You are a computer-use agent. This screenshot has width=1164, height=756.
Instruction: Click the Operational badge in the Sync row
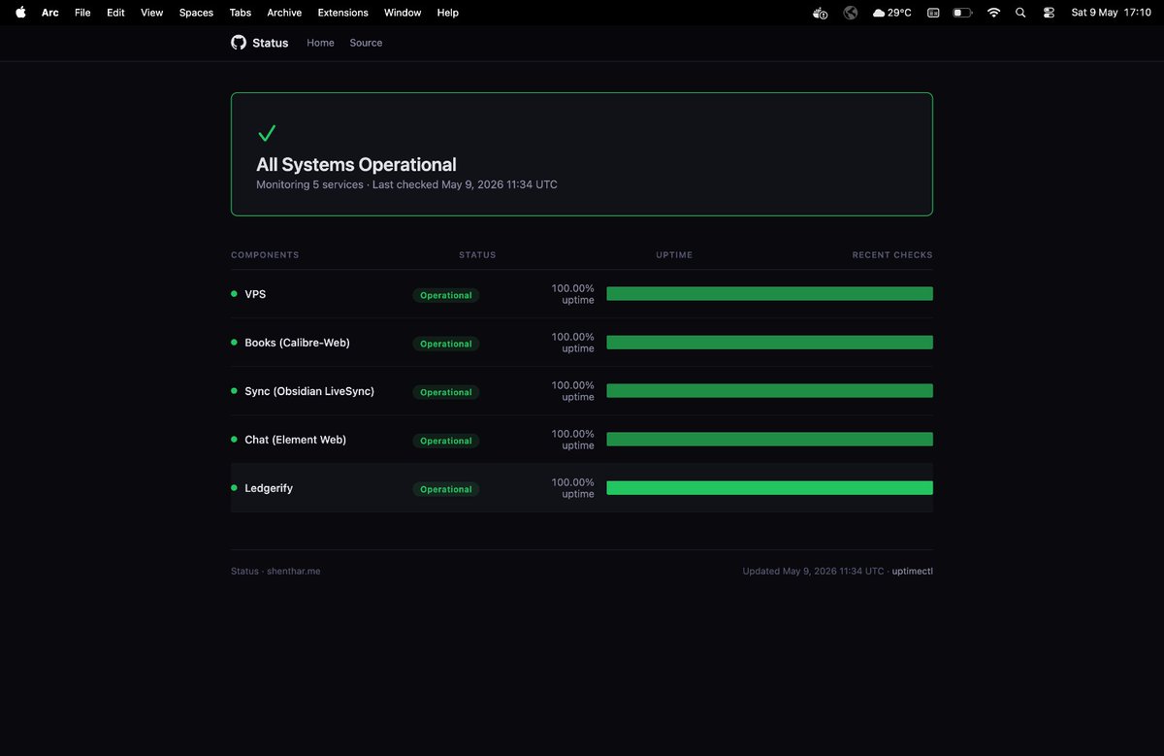click(x=446, y=392)
